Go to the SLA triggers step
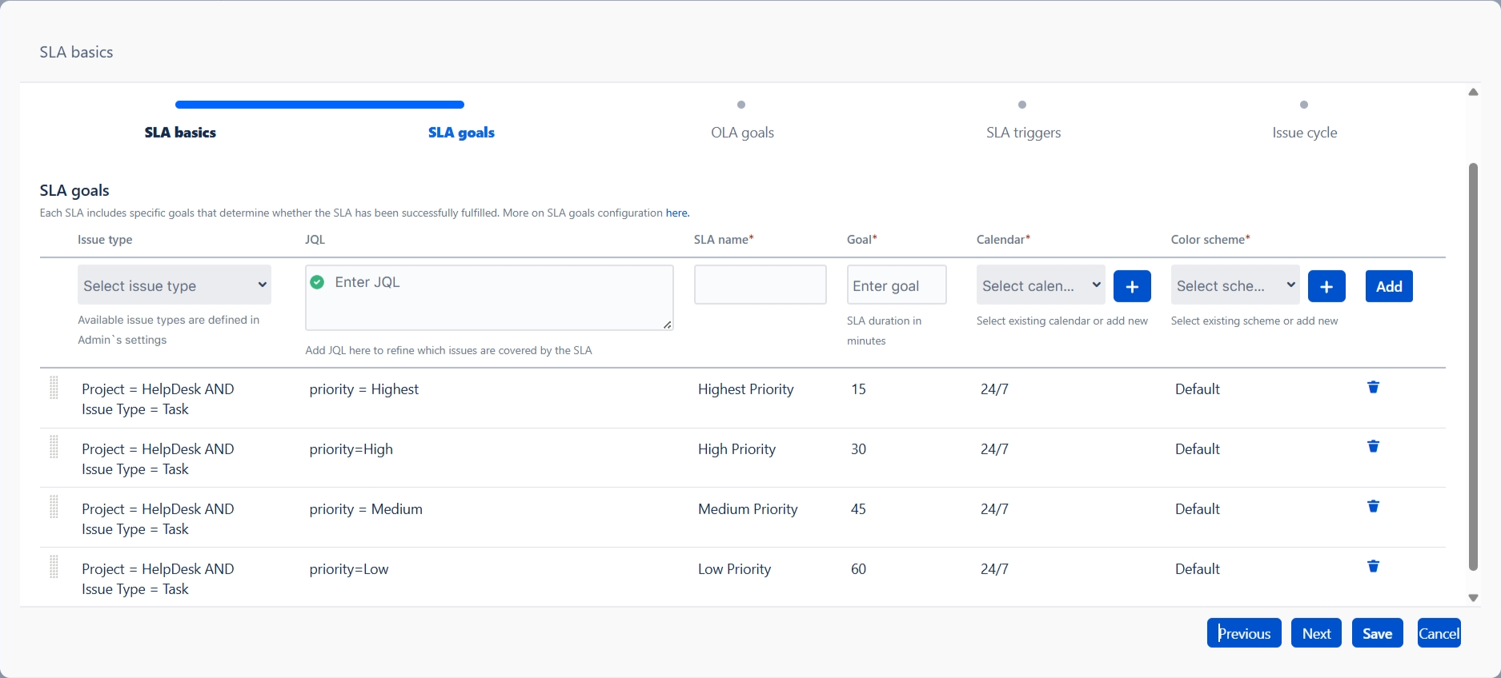 pyautogui.click(x=1023, y=133)
